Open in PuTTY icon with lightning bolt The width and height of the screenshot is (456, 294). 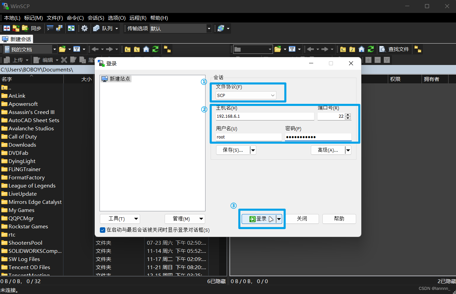coord(59,29)
